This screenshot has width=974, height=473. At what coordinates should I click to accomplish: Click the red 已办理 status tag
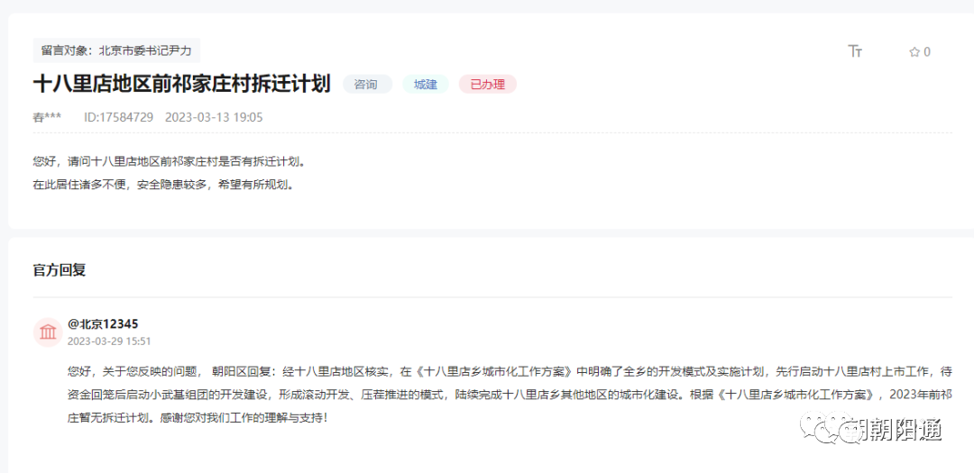pos(487,85)
